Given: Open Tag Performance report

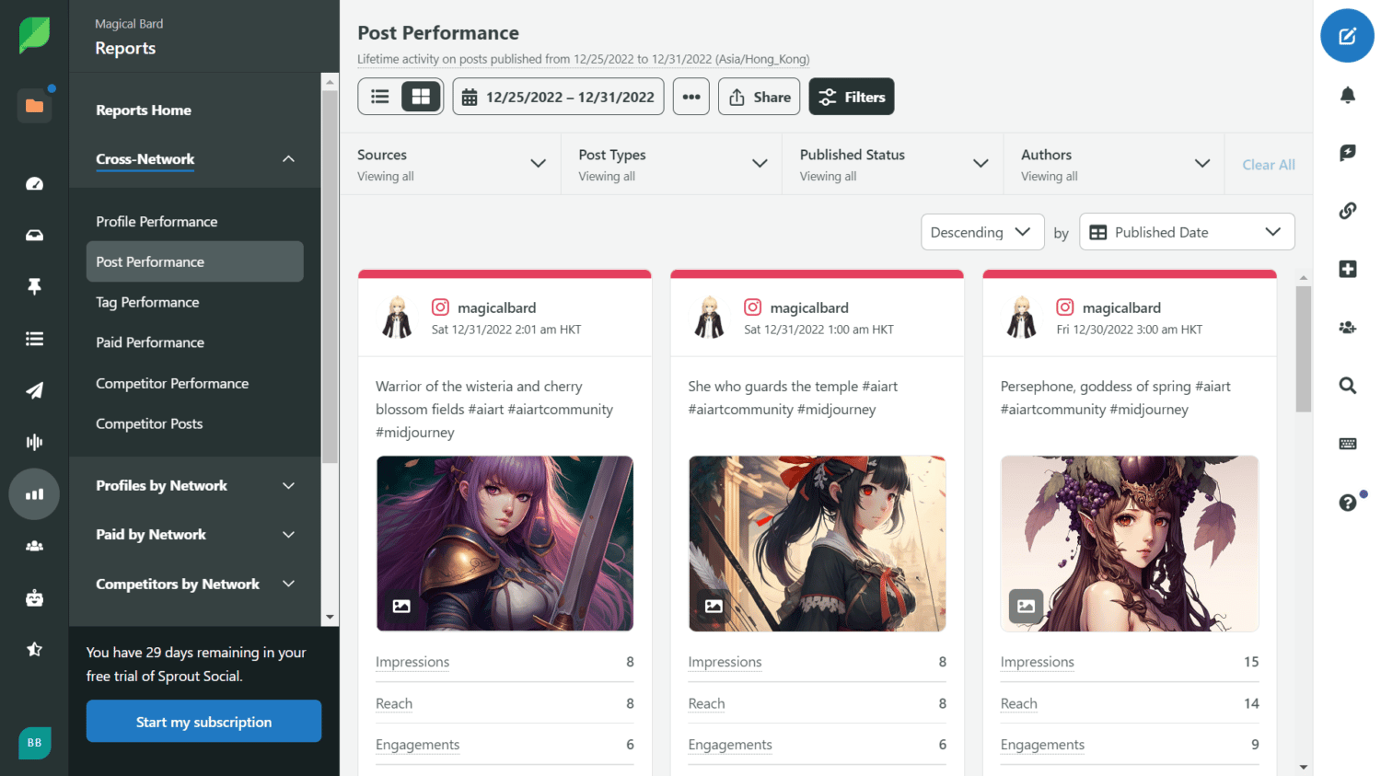Looking at the screenshot, I should (x=147, y=302).
